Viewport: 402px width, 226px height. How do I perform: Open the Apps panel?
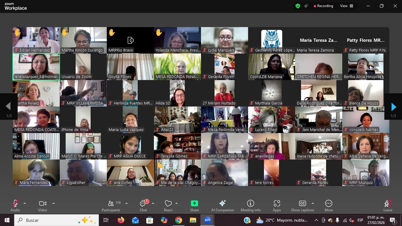tap(277, 206)
